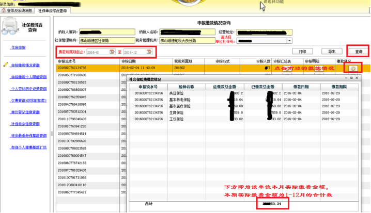Click the 打印 button

302,52
